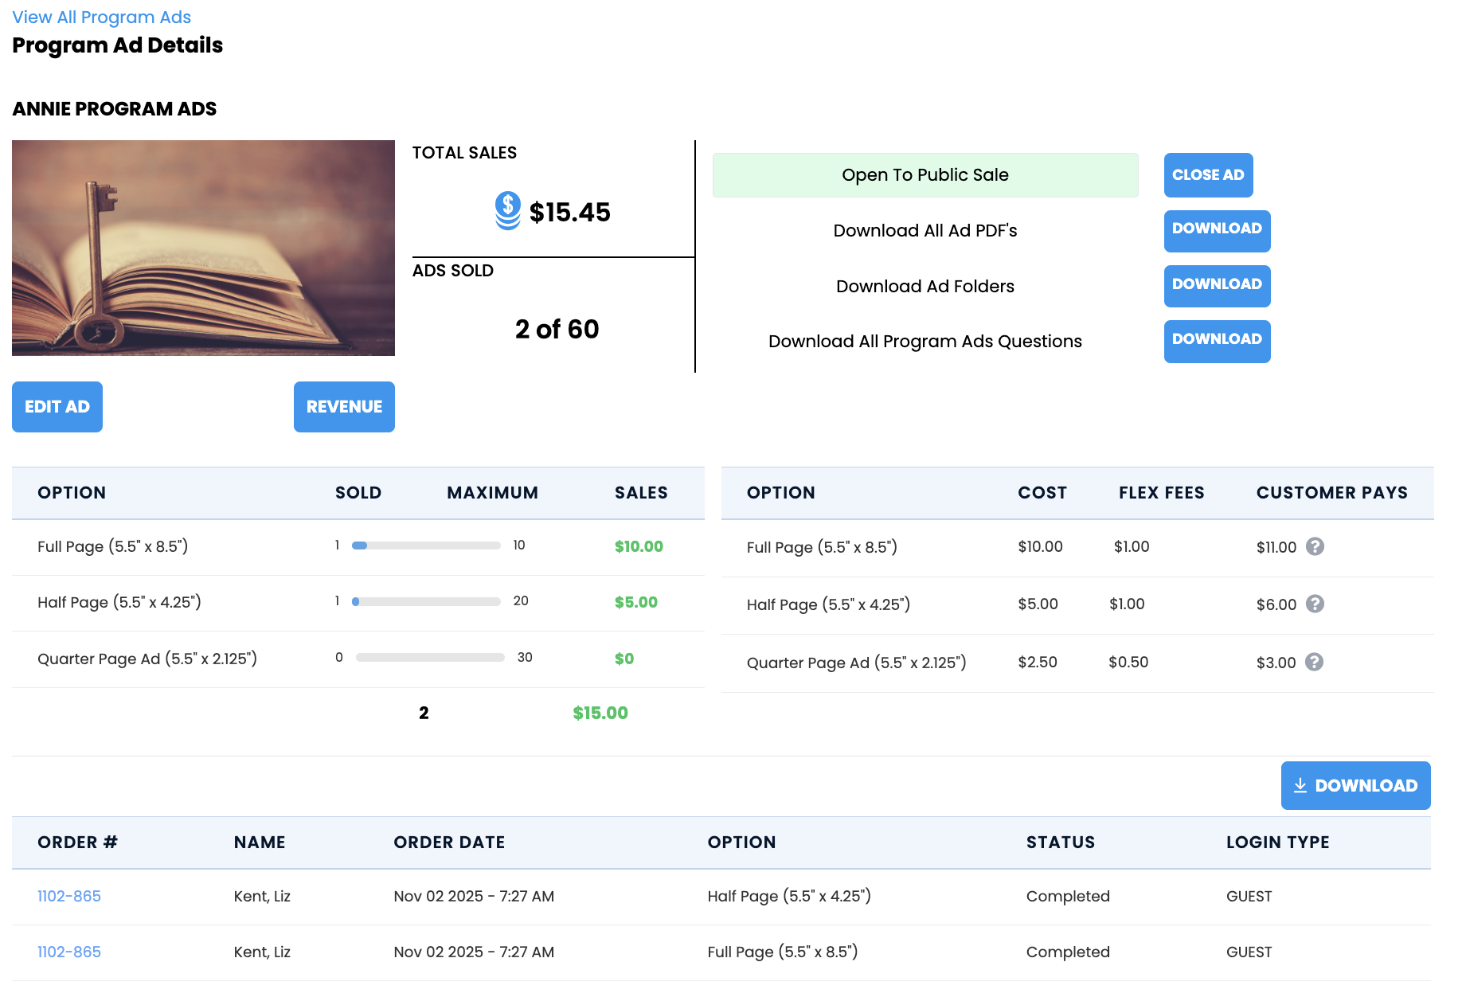Click help icon beside $11.00 customer price

pos(1315,546)
